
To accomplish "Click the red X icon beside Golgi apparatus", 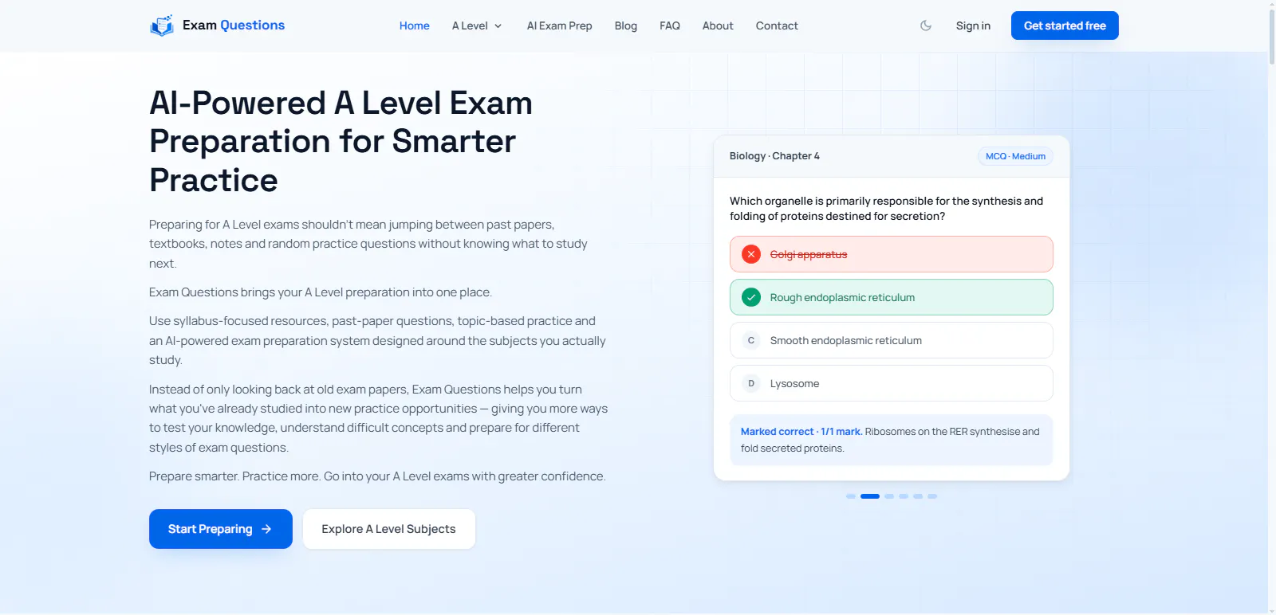I will 751,254.
